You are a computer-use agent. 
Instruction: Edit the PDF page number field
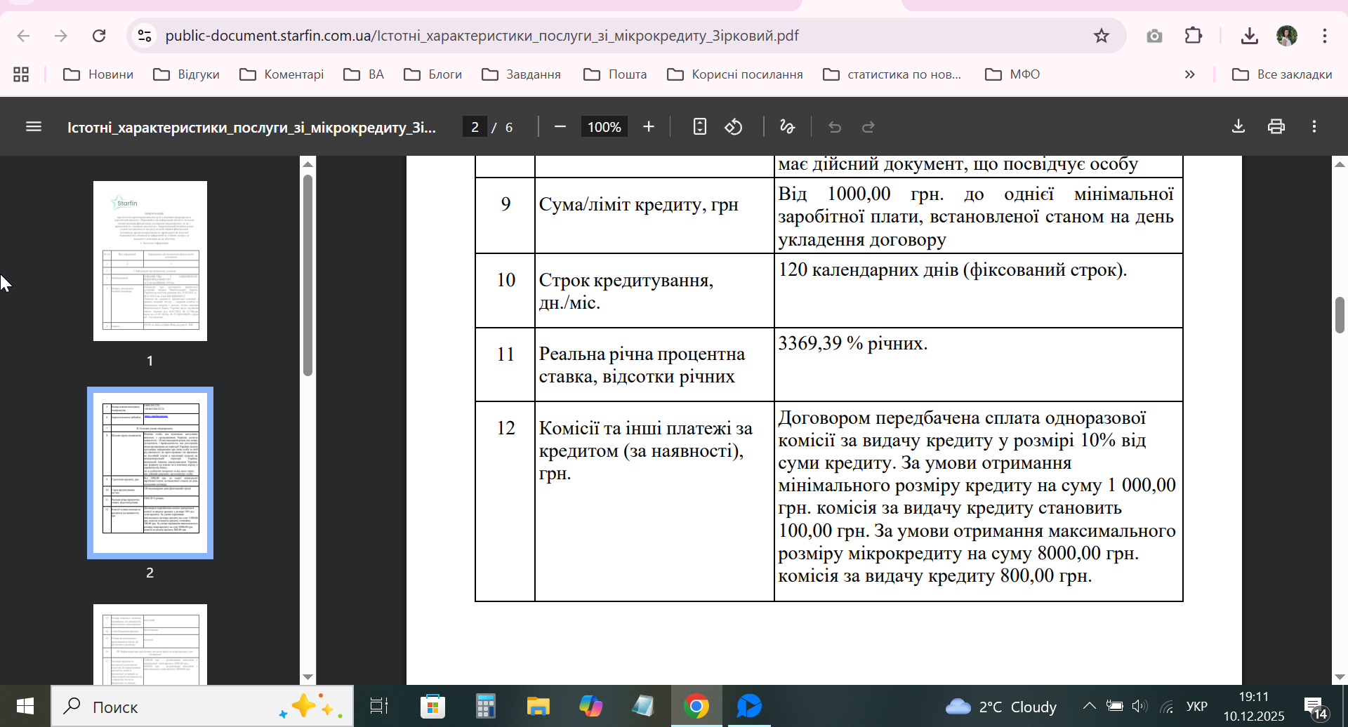(475, 127)
